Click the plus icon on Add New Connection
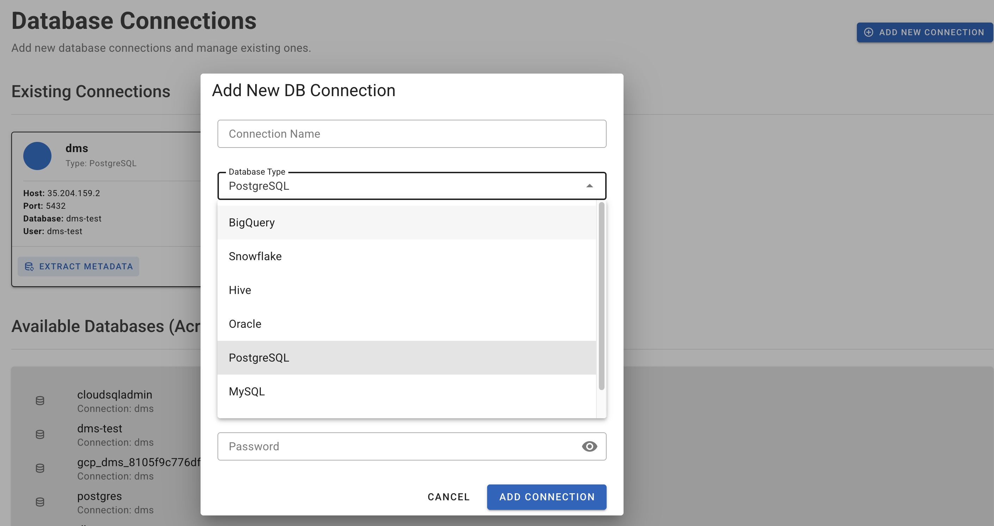The image size is (994, 526). [869, 32]
